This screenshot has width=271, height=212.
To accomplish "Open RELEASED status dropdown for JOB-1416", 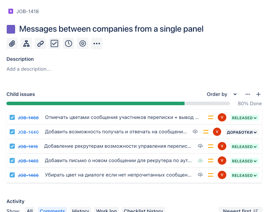I will pyautogui.click(x=244, y=147).
